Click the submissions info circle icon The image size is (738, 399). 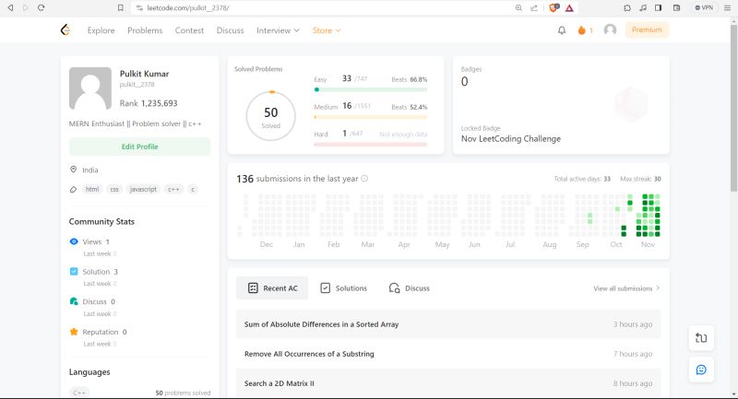click(364, 179)
